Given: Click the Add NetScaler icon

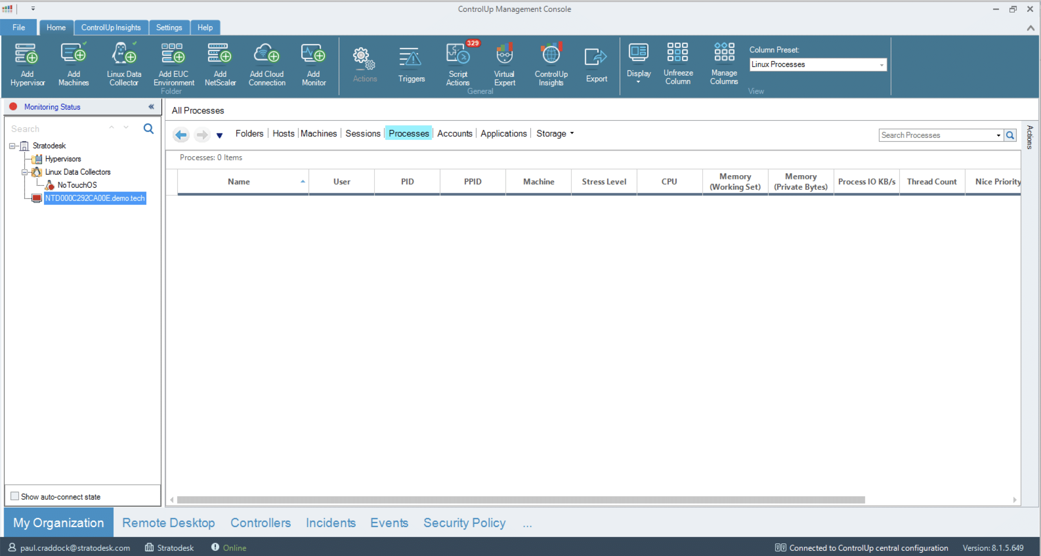Looking at the screenshot, I should click(x=220, y=64).
